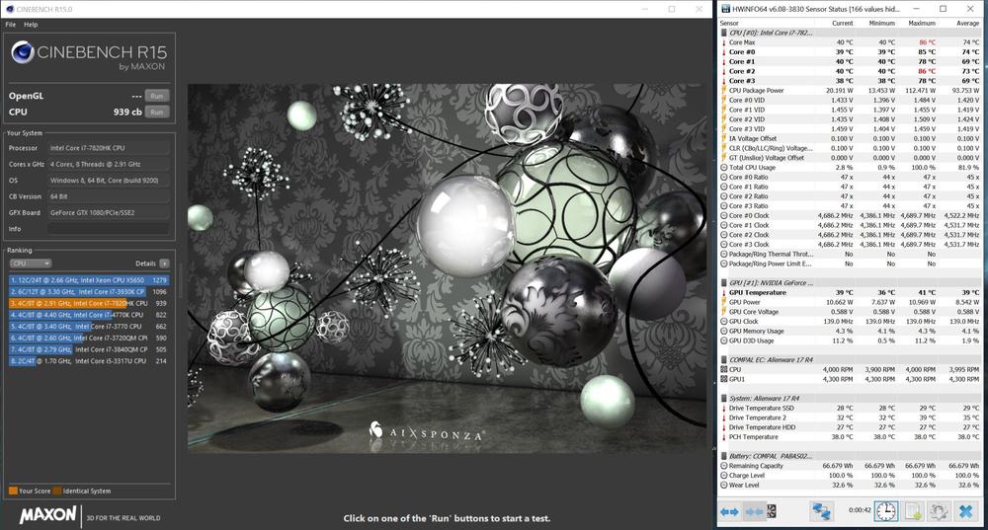
Task: Click the log file start icon
Action: pos(913,511)
